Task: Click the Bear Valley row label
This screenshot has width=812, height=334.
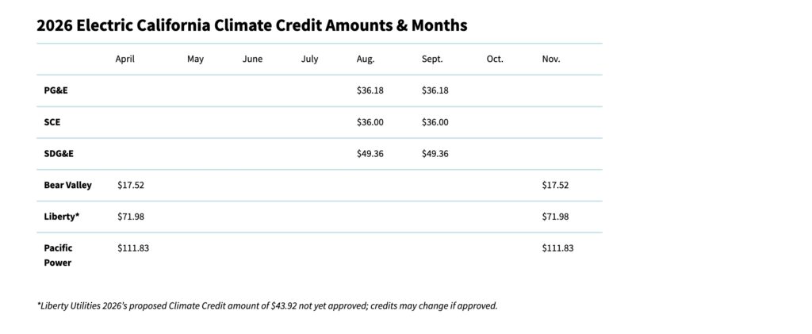Action: (x=67, y=186)
